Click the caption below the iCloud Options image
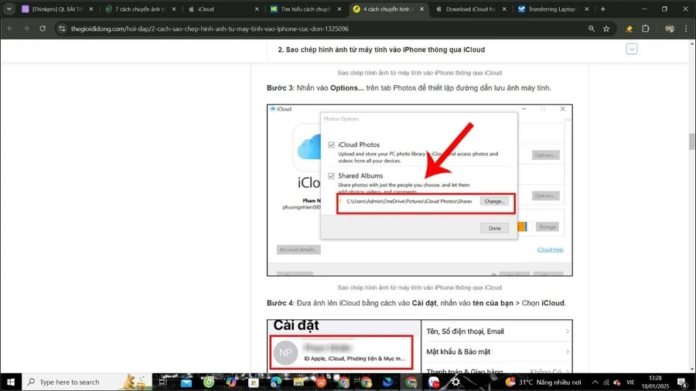Screen dimensions: 696x391 (x=419, y=287)
